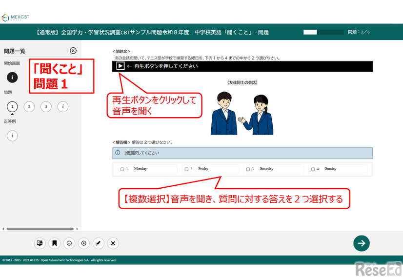
Task: Check the Friday answer box
Action: coord(186,169)
